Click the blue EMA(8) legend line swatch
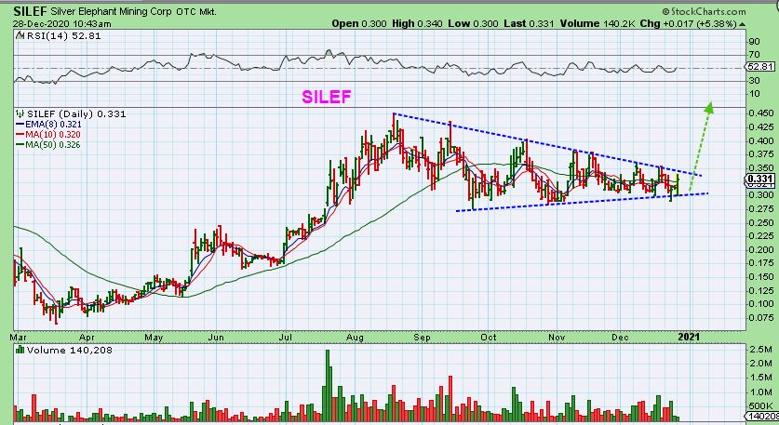The width and height of the screenshot is (779, 425). coord(20,124)
